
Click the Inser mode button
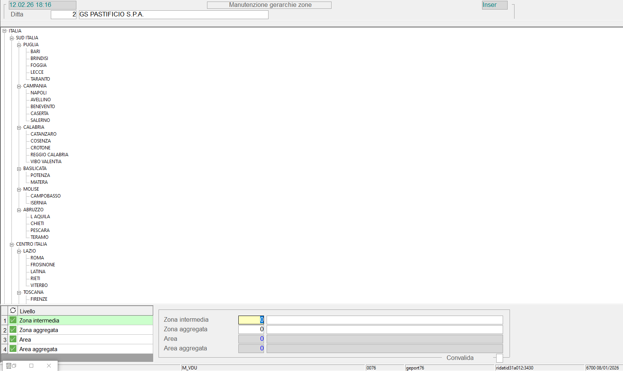pos(494,5)
